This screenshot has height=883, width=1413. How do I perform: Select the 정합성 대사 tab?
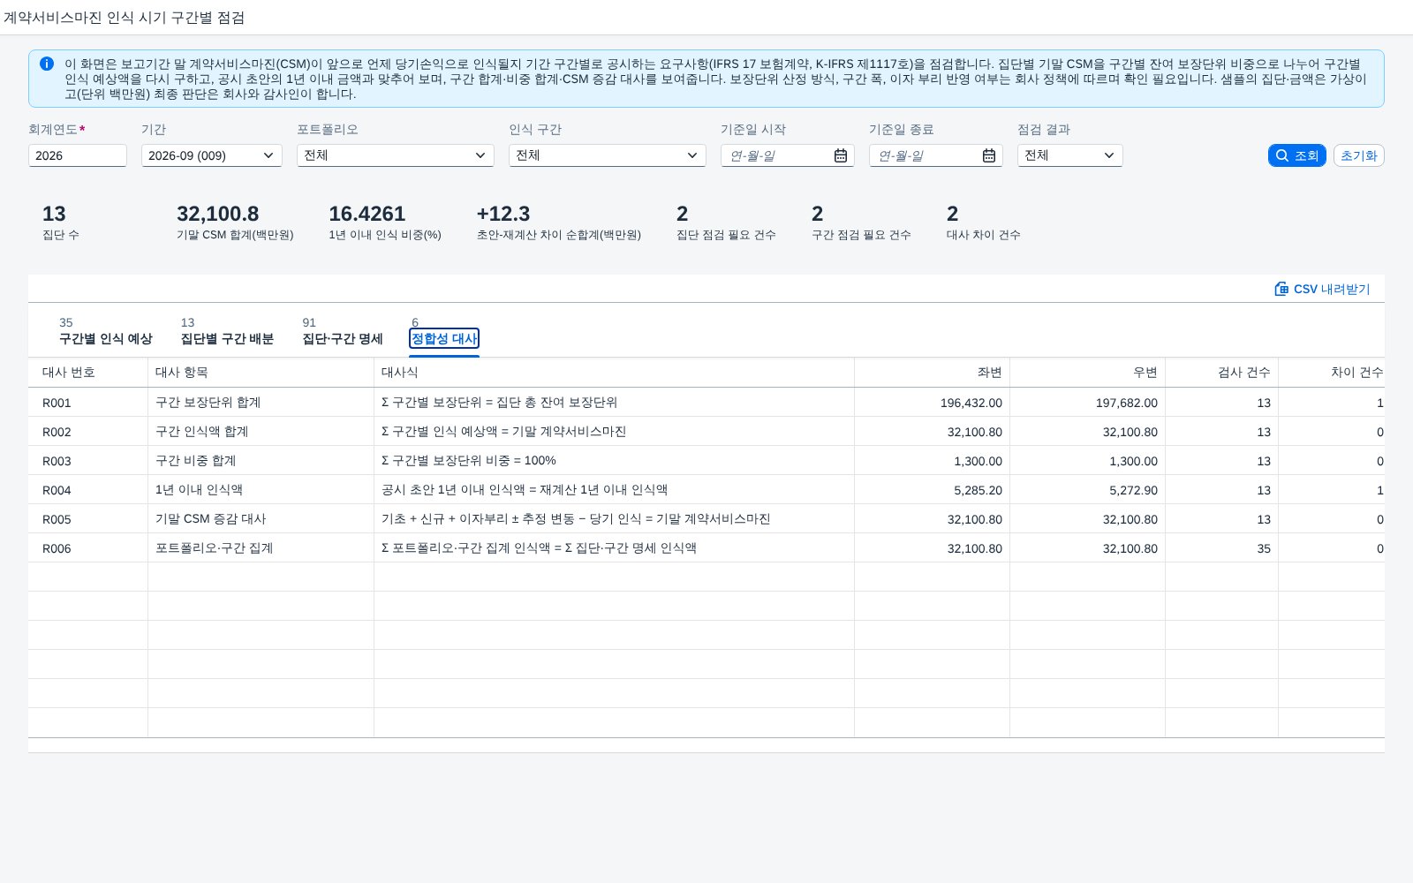coord(444,338)
